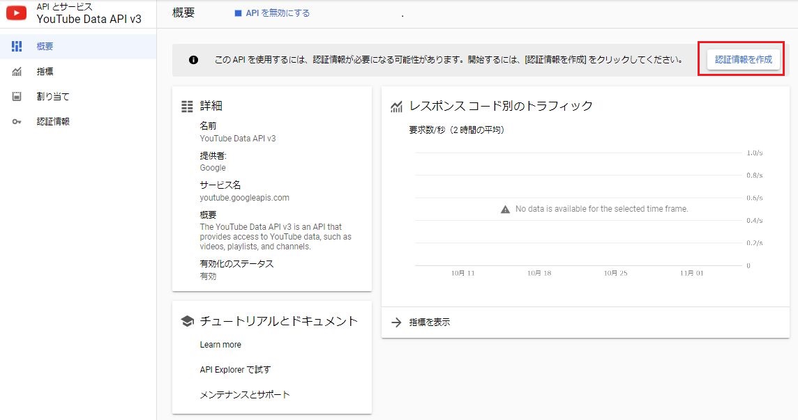Click the 指標 chart icon in sidebar
The height and width of the screenshot is (420, 798).
tap(17, 72)
